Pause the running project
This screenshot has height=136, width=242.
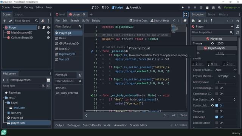coord(189,8)
